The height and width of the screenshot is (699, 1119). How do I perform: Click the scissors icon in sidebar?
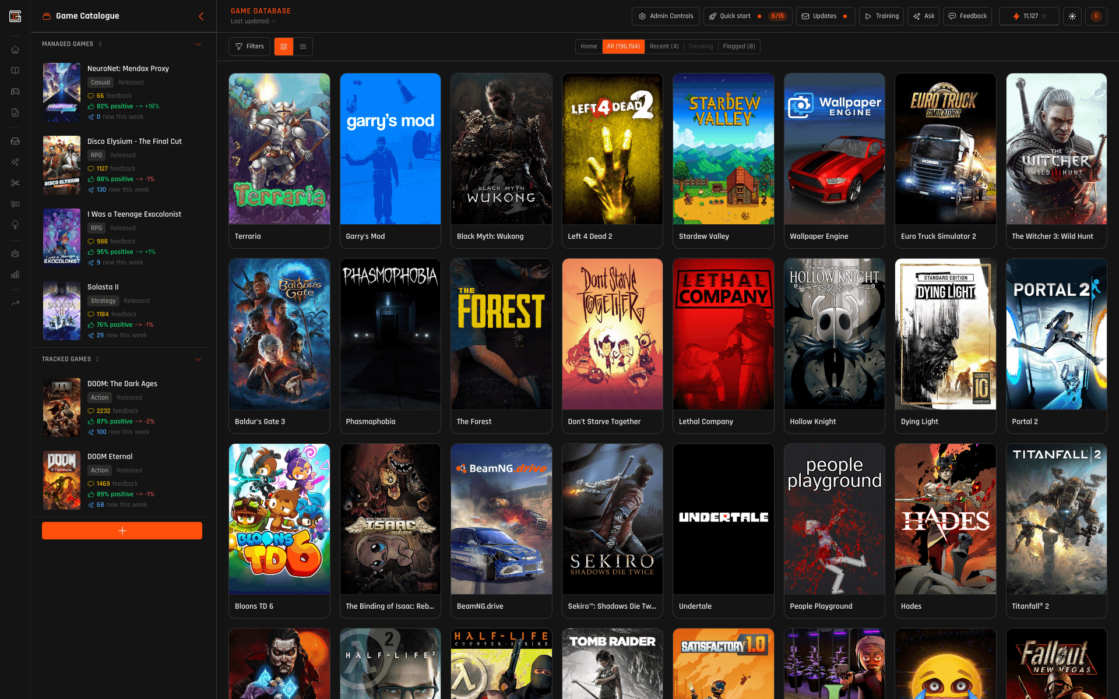(x=15, y=183)
